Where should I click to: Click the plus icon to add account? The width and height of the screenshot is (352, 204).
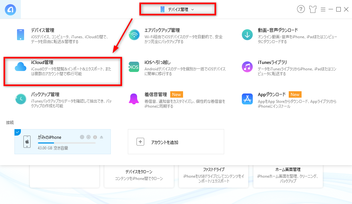pos(140,142)
